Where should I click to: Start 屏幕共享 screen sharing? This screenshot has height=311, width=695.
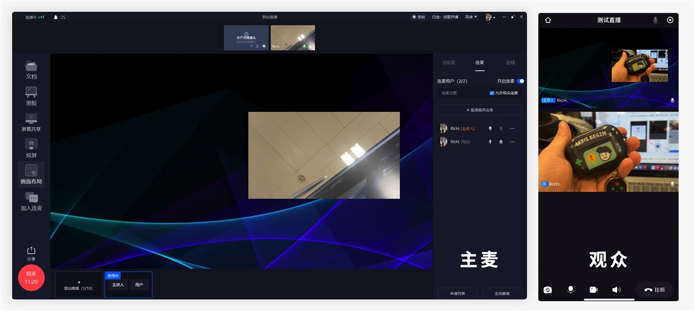[x=31, y=122]
